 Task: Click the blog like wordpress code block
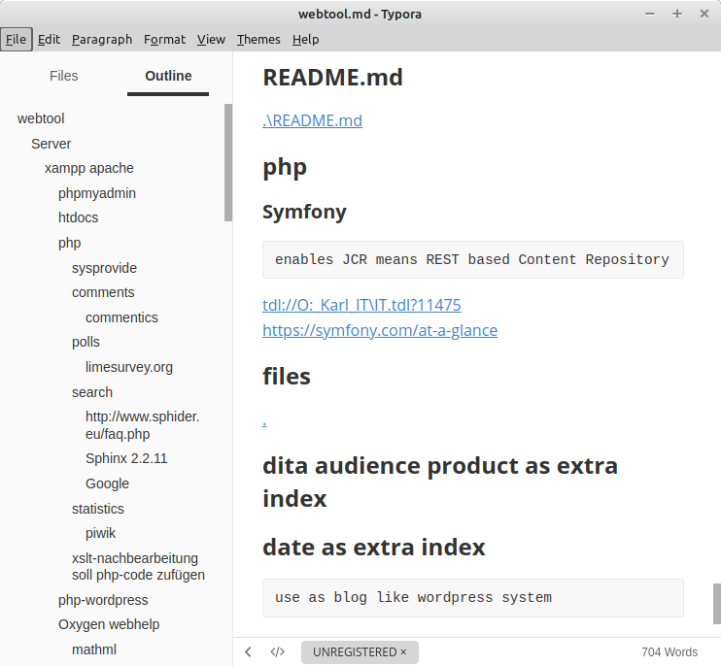(x=472, y=598)
